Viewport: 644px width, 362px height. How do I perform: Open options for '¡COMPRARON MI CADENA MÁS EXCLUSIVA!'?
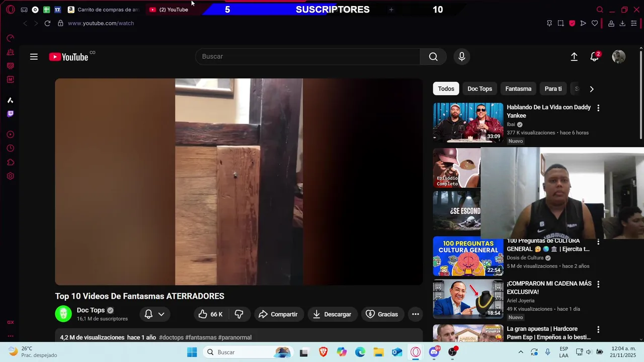click(598, 285)
